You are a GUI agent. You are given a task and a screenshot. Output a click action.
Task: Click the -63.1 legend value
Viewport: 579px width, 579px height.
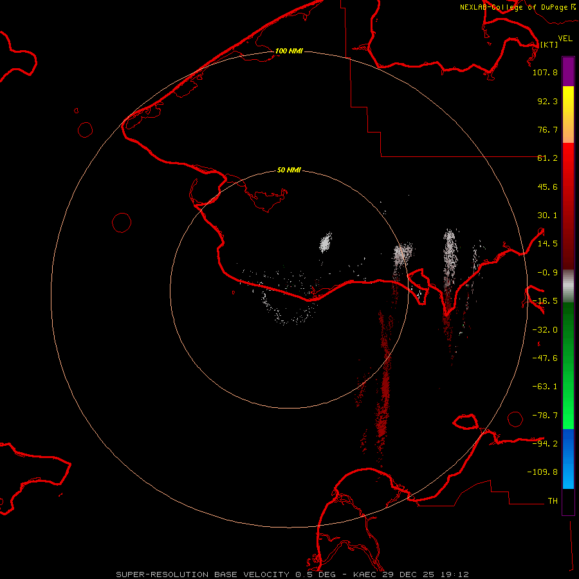pyautogui.click(x=545, y=387)
